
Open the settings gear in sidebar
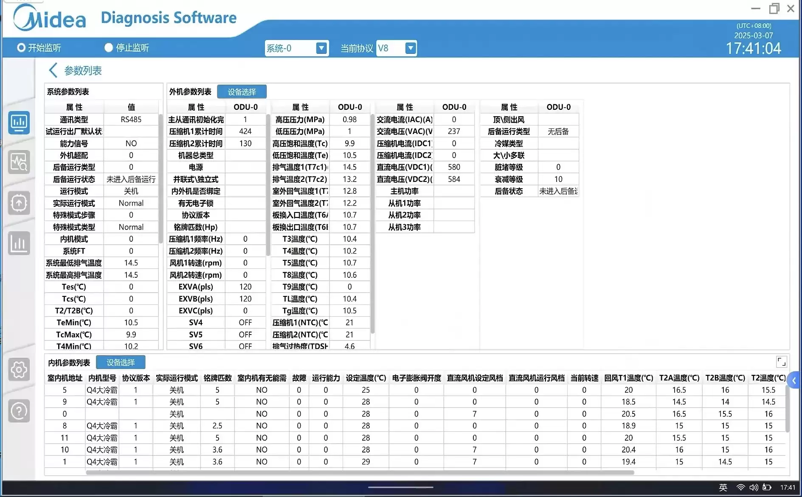pos(19,369)
